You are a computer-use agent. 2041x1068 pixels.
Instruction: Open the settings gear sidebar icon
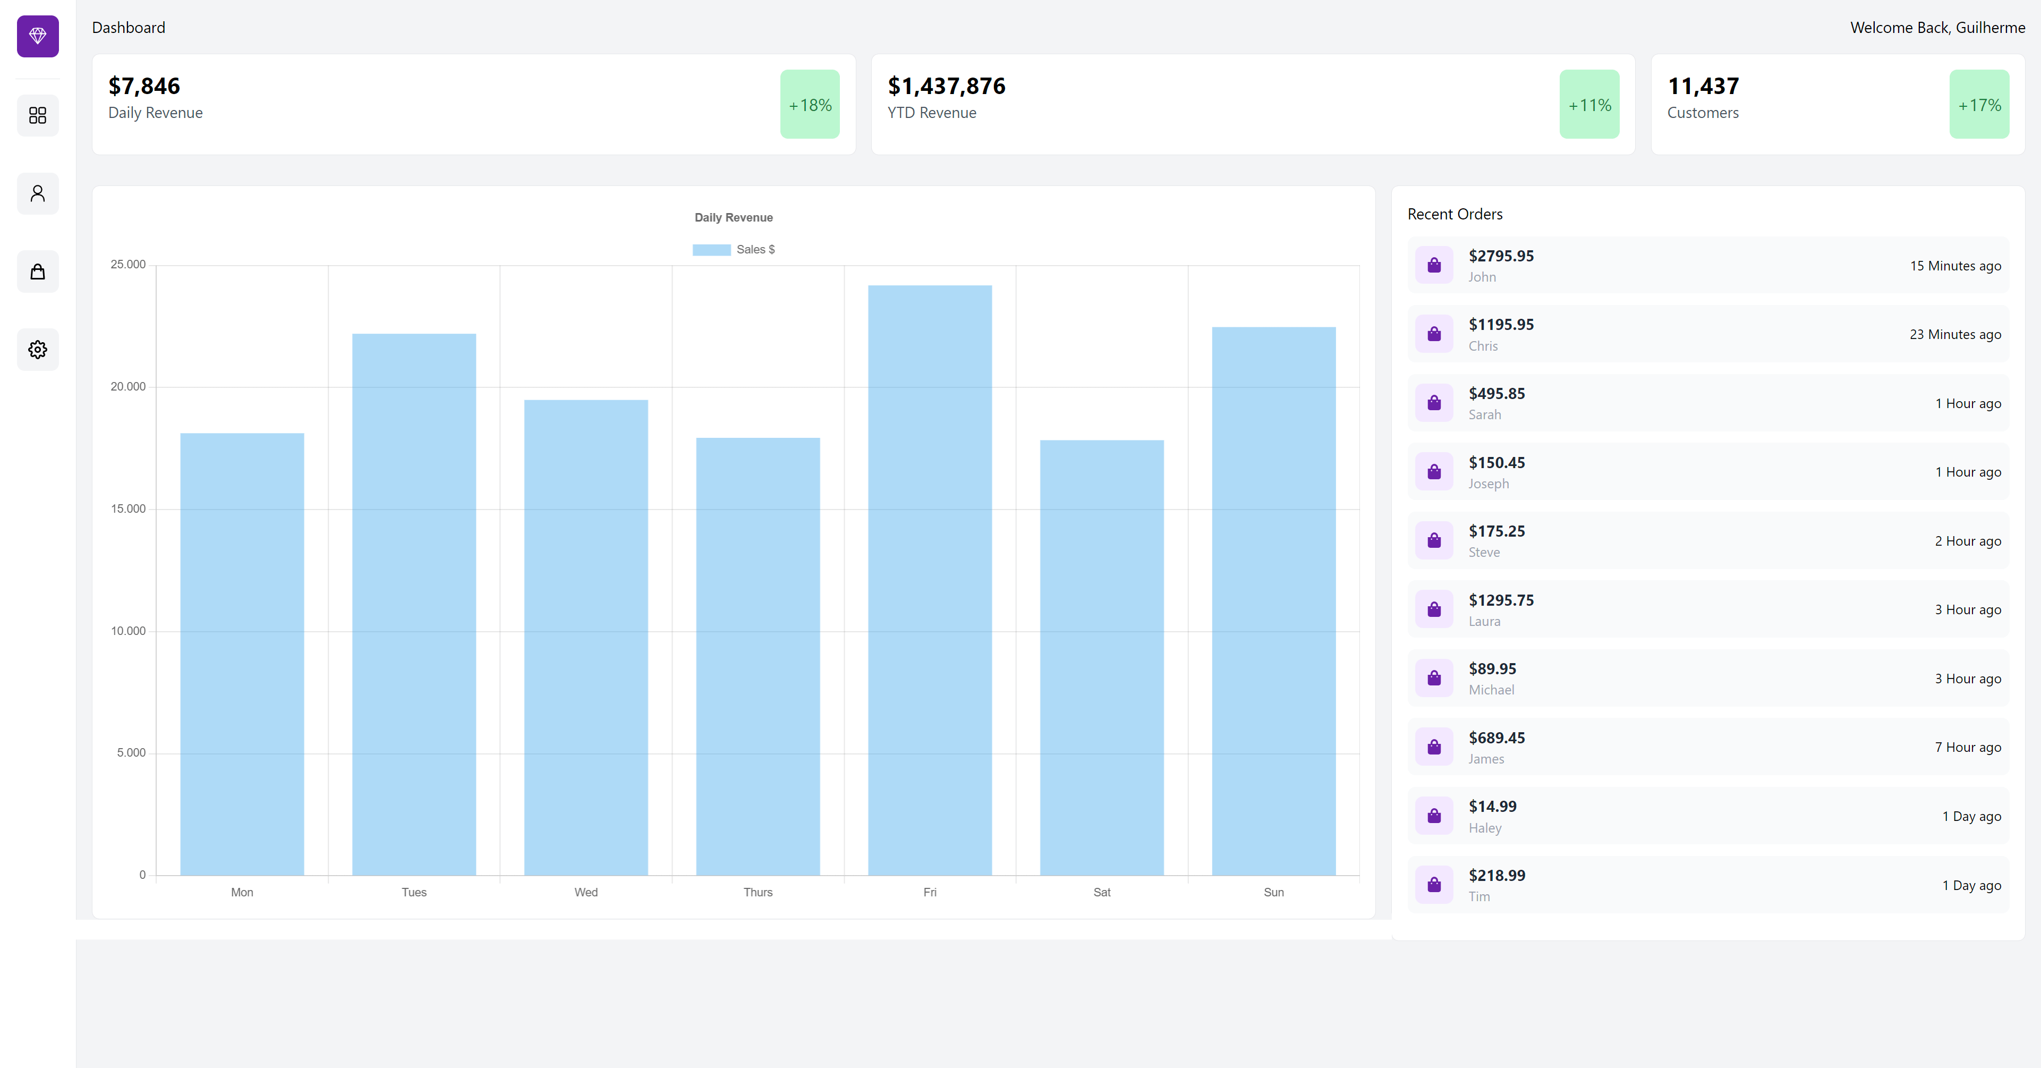point(37,350)
